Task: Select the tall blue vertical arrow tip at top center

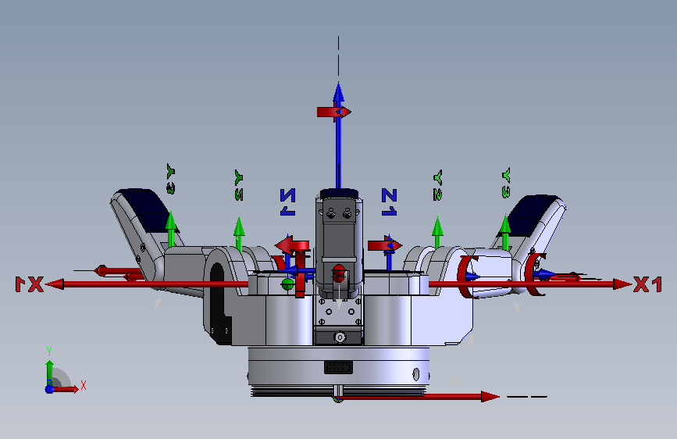Action: [x=339, y=91]
